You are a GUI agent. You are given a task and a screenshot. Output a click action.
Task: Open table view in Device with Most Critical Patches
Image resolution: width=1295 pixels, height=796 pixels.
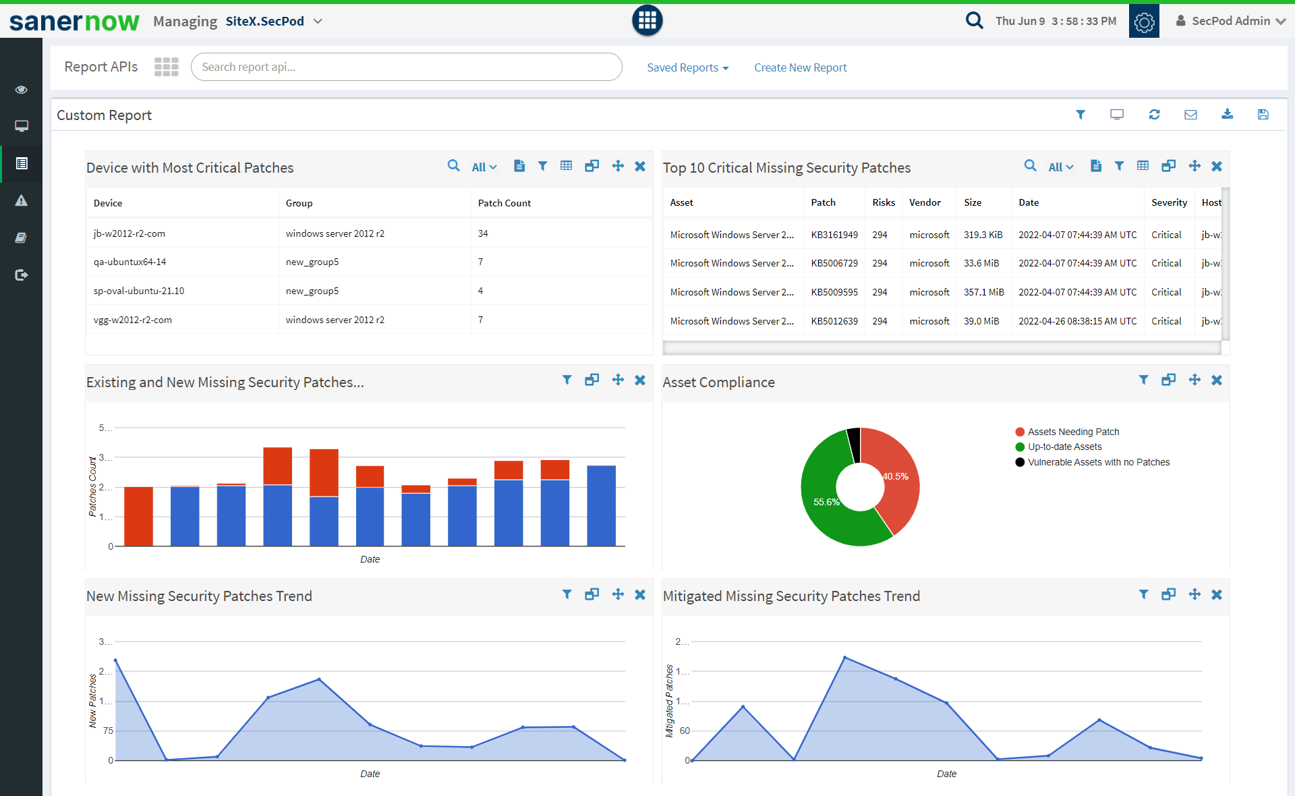(566, 166)
